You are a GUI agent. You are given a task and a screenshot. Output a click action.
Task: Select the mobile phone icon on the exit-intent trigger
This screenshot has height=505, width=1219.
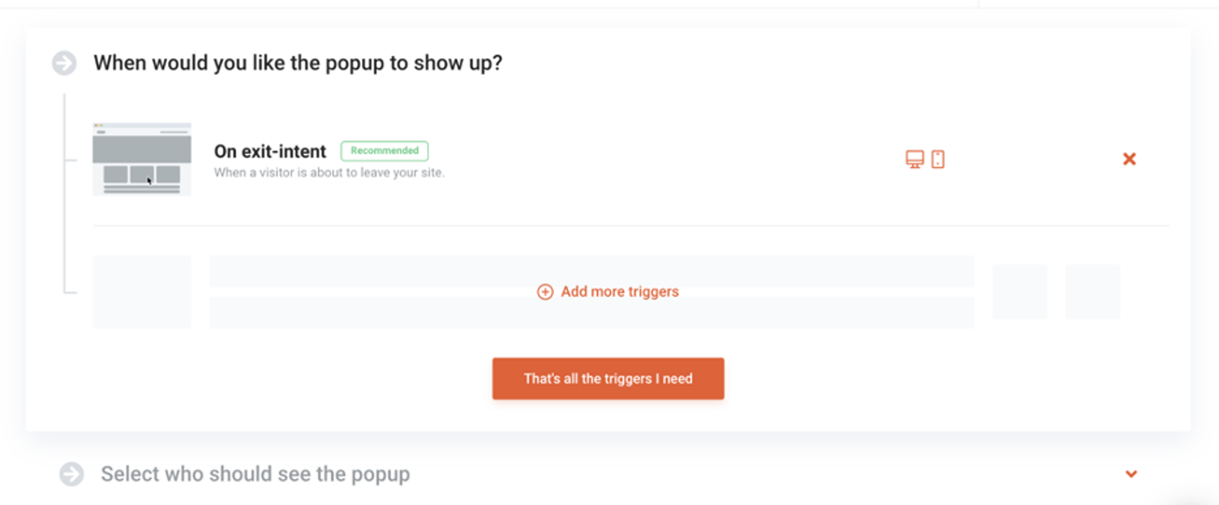tap(937, 159)
